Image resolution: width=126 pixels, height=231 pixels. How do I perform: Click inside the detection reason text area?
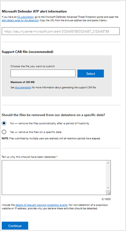coord(54,177)
